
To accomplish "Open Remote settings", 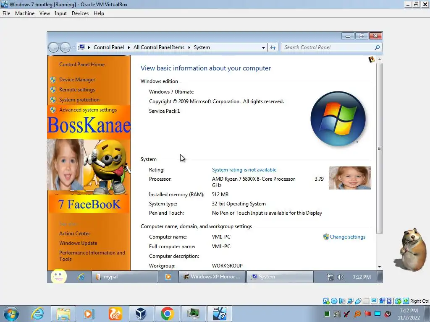I will click(77, 90).
